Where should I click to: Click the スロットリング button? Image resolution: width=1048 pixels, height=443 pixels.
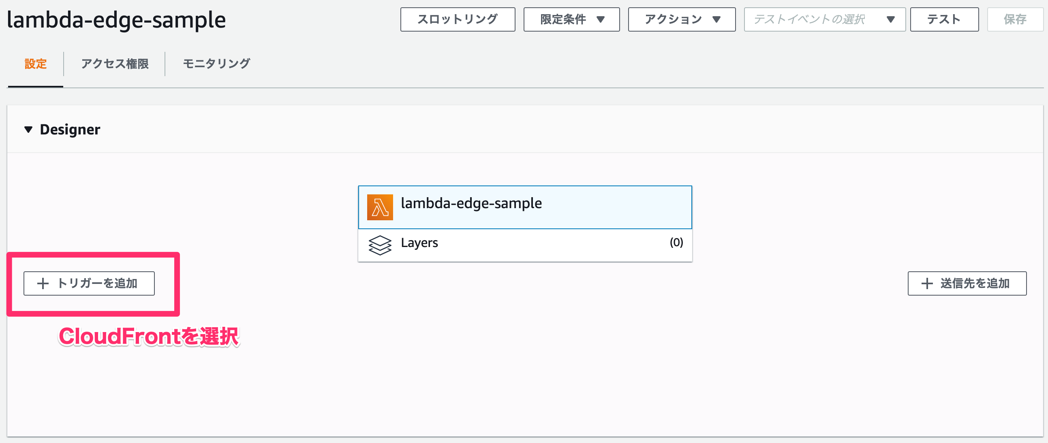tap(458, 19)
